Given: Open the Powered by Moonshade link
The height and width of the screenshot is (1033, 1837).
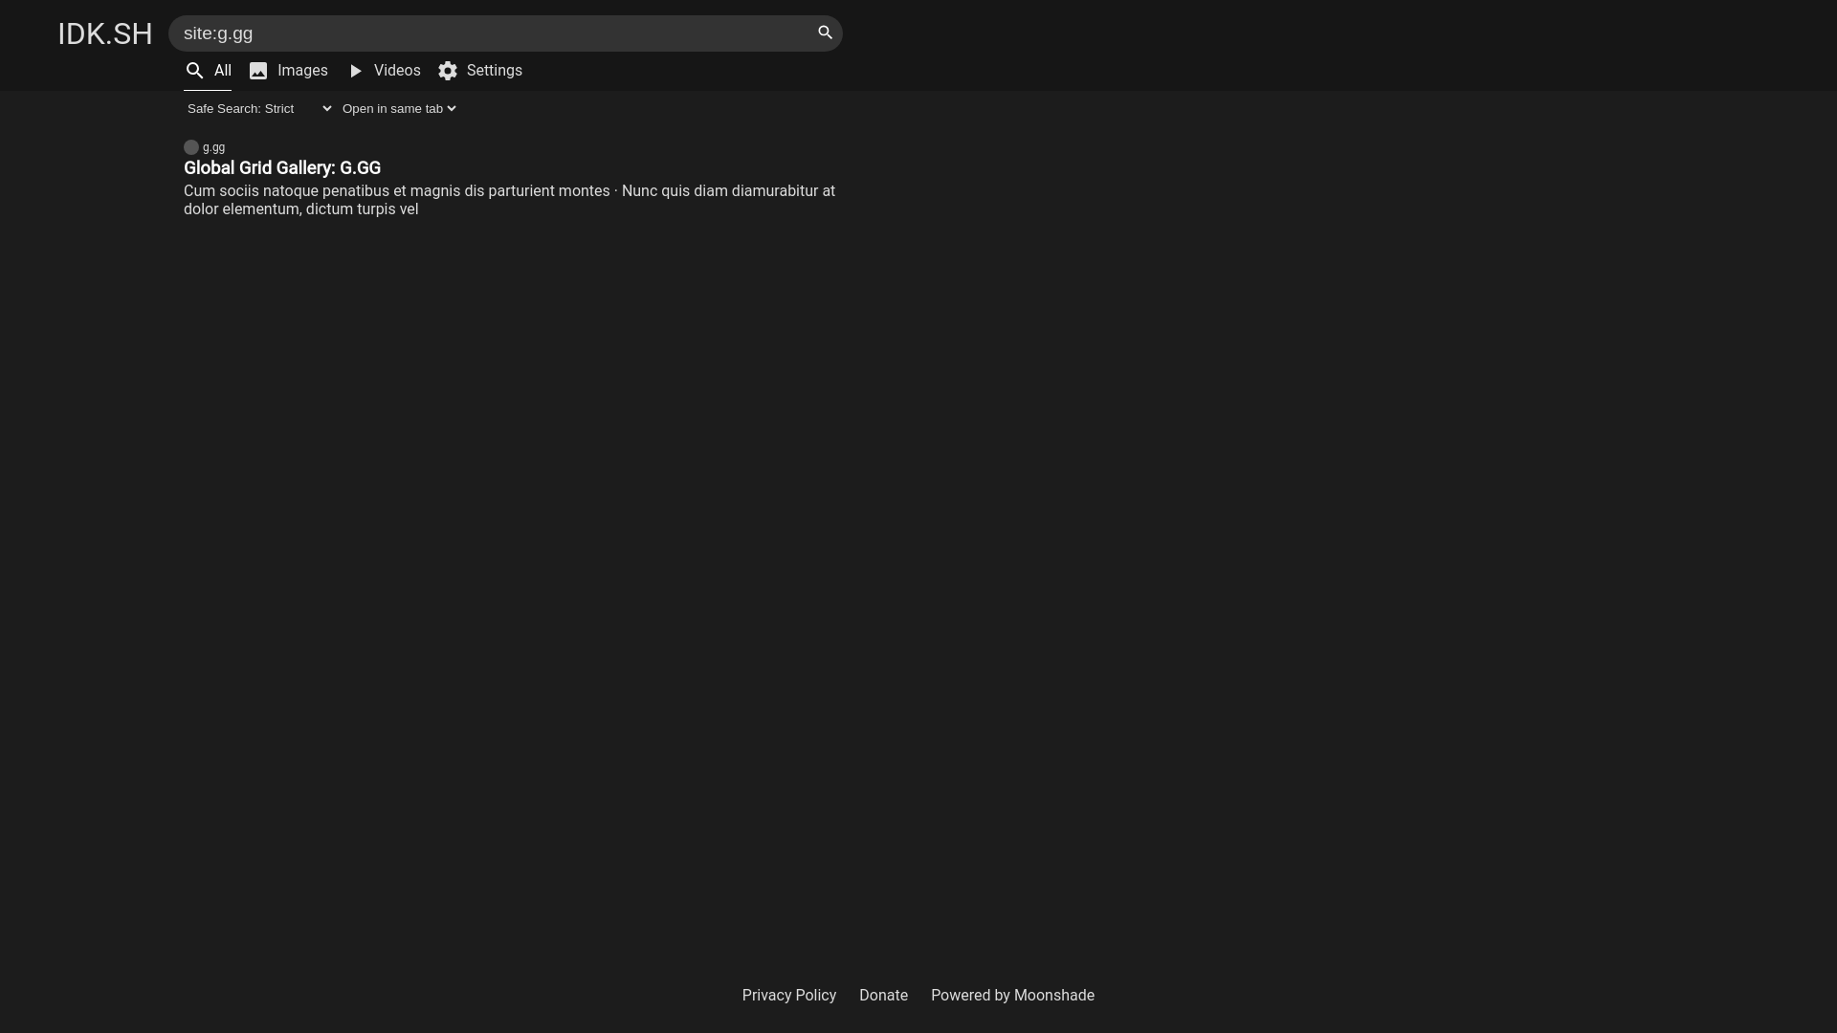Looking at the screenshot, I should point(1012,996).
